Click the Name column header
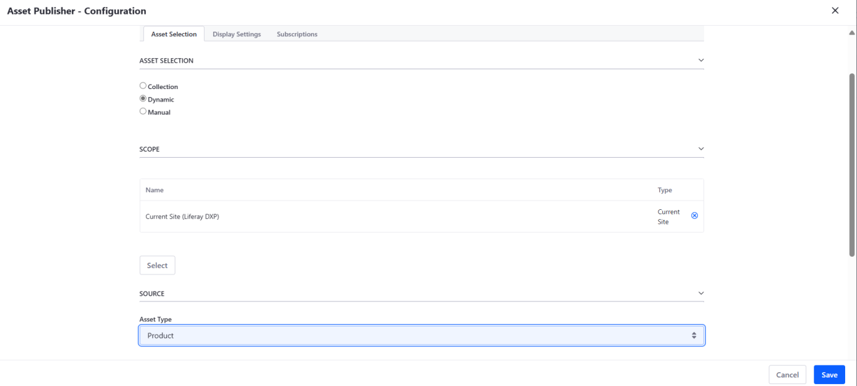Screen dimensions: 857x386 154,190
